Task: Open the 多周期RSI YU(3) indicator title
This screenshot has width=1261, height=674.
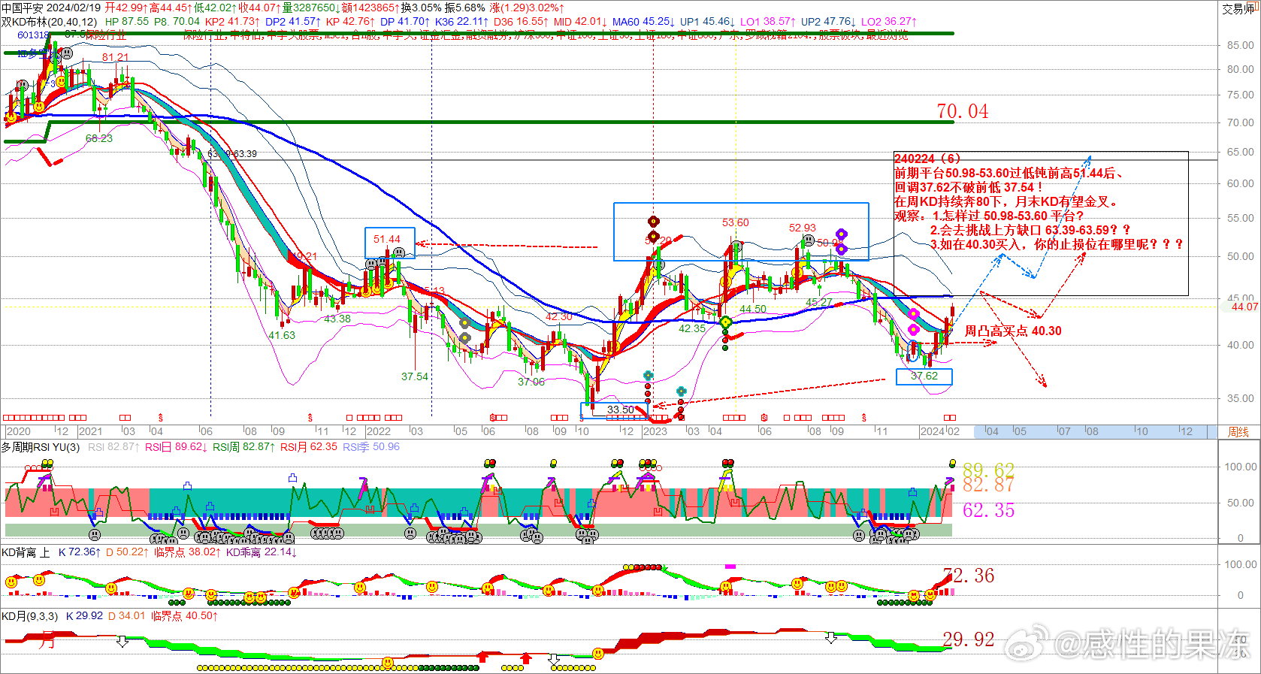Action: (x=41, y=447)
